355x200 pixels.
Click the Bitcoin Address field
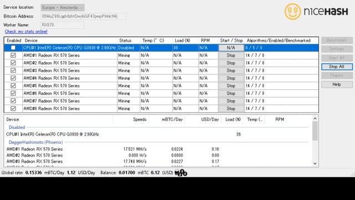84,16
